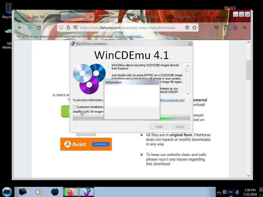Click the padlock site security icon
The image size is (263, 197).
(x=68, y=27)
